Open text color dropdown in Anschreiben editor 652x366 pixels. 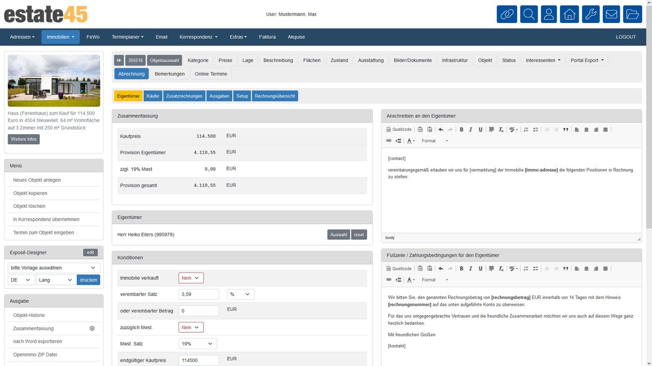coord(411,141)
